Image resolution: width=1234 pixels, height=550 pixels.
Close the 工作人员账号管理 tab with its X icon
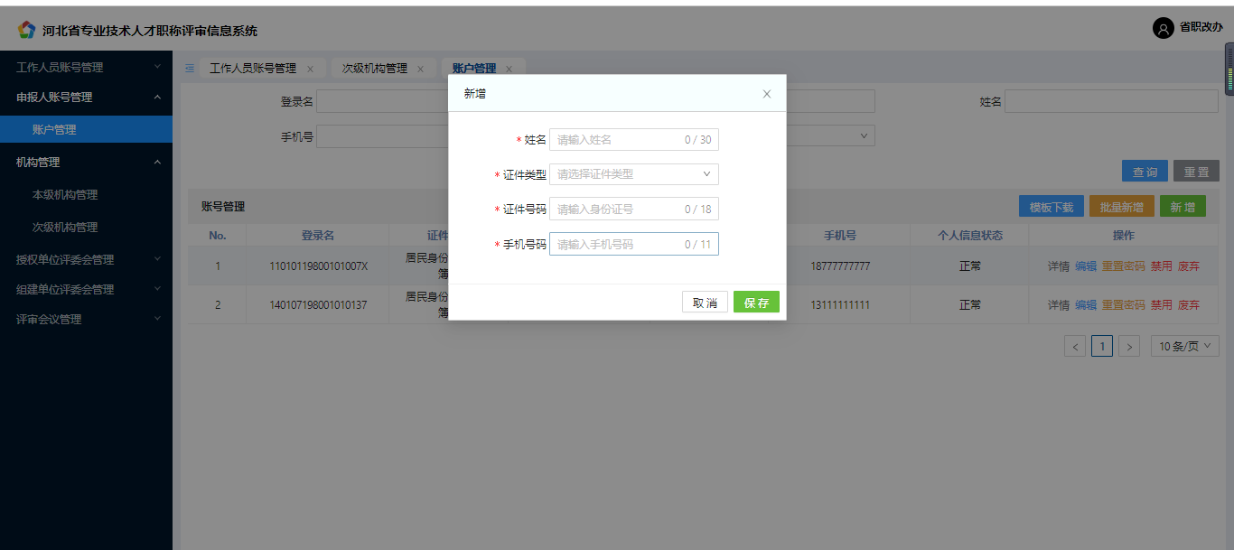[x=310, y=68]
